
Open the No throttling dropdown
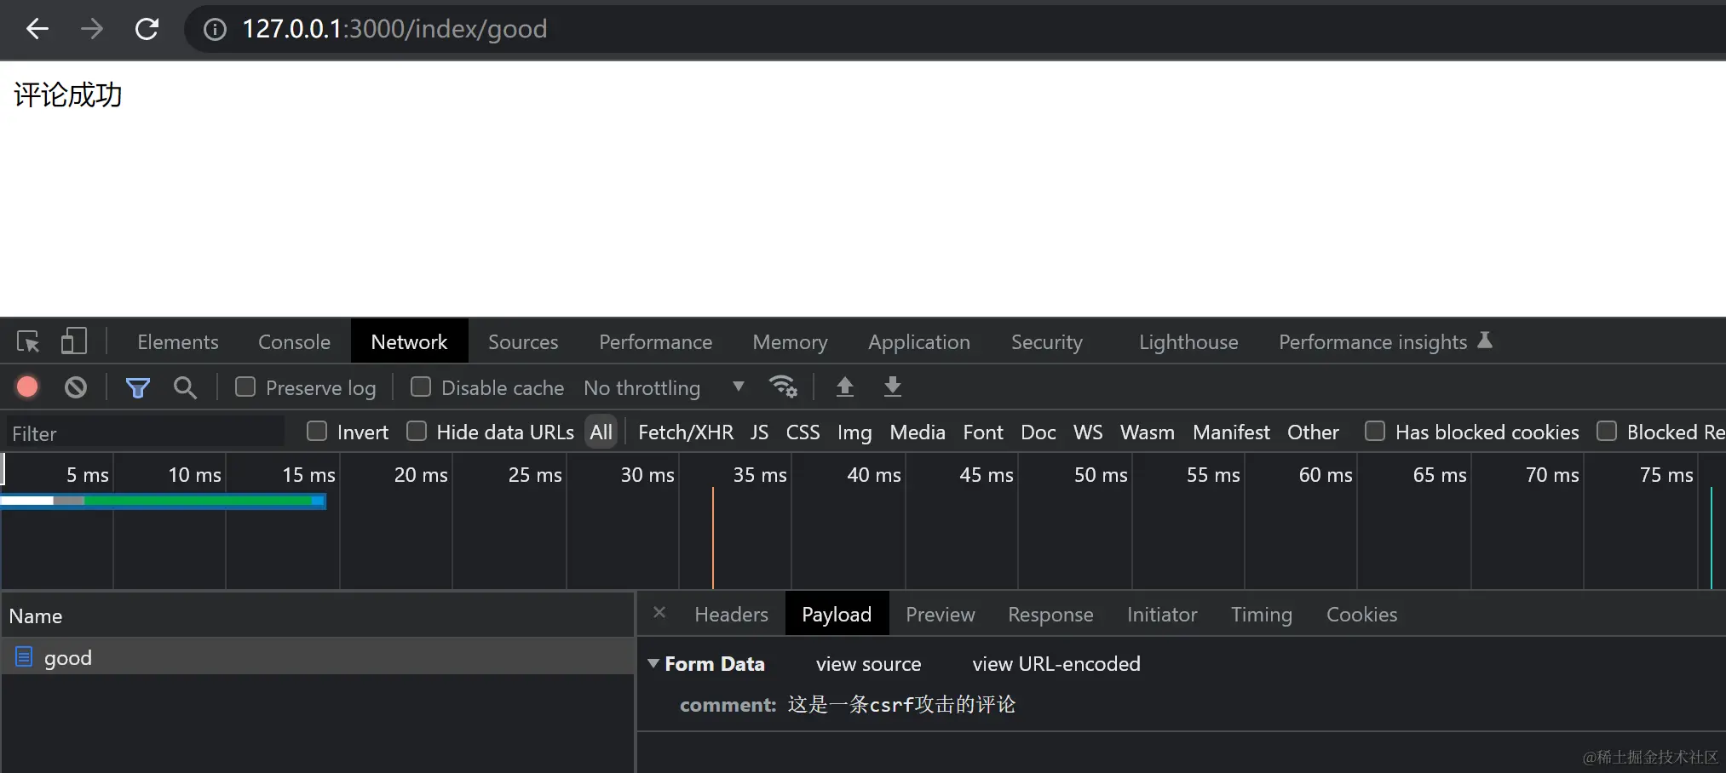pyautogui.click(x=664, y=387)
